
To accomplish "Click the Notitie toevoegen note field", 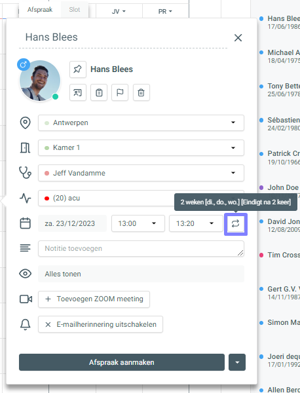I will 141,249.
